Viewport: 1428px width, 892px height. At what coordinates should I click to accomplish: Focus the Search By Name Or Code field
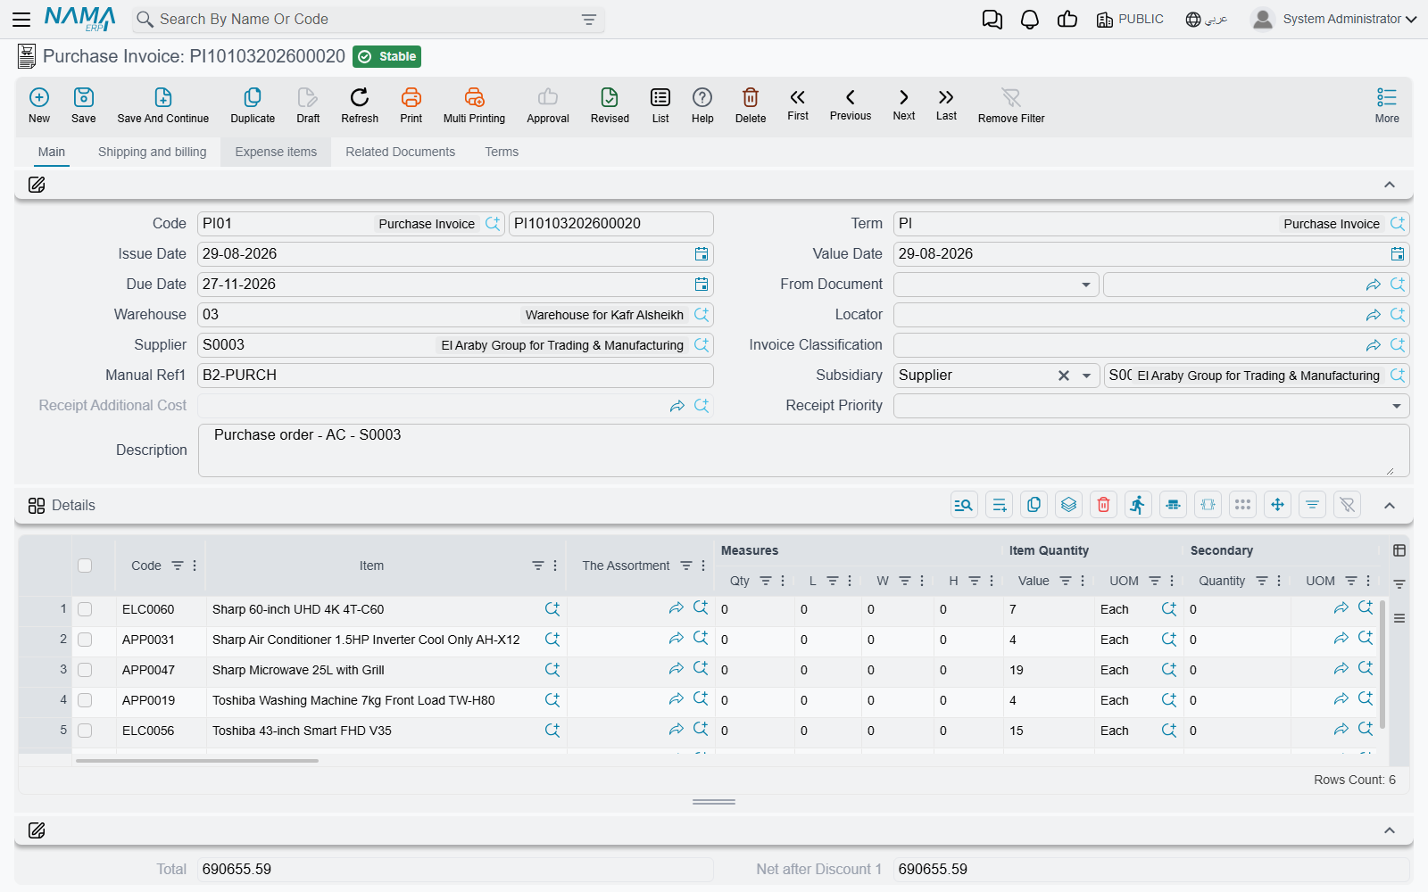368,19
